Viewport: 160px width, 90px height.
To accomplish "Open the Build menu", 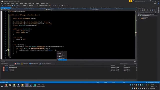I will pyautogui.click(x=17, y=3).
